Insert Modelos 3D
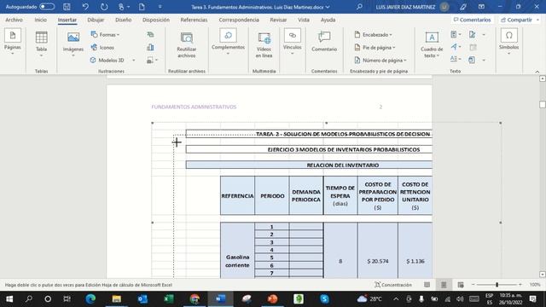The width and height of the screenshot is (546, 307). point(107,61)
